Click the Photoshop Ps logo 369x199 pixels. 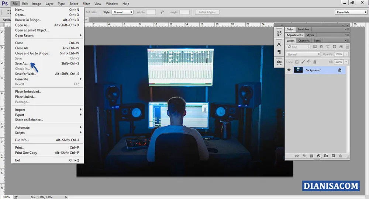[x=5, y=4]
